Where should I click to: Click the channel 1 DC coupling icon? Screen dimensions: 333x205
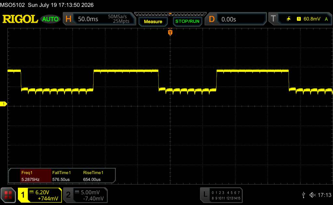coord(32,192)
